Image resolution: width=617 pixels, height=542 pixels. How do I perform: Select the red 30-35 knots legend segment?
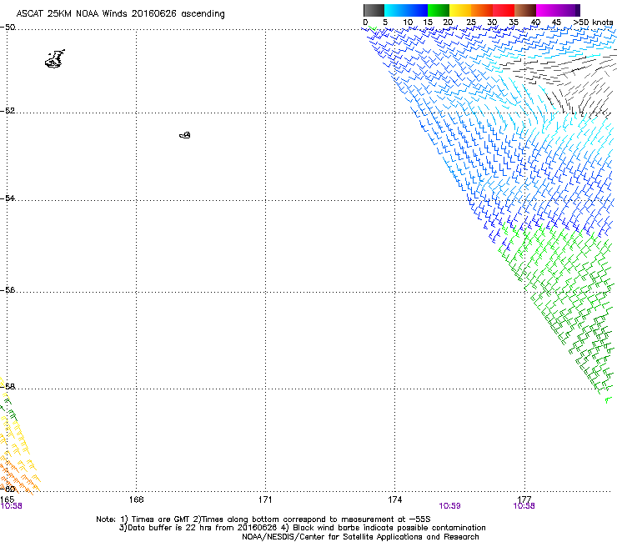504,10
